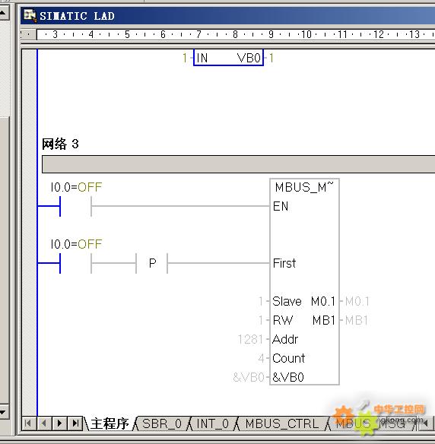435x444 pixels.
Task: Switch to the 主程序 tab
Action: click(110, 423)
